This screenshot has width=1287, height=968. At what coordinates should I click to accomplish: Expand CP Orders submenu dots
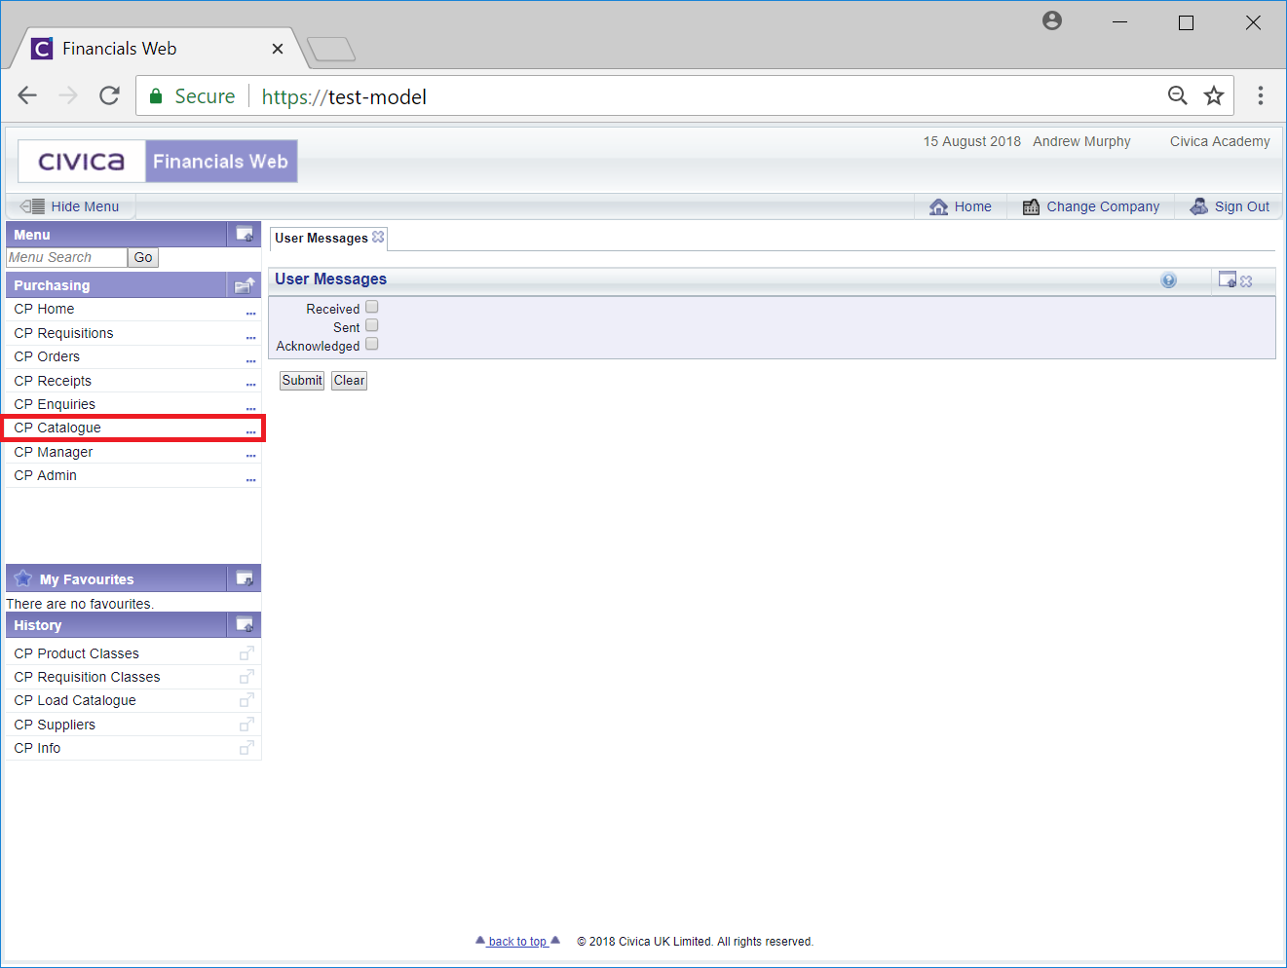tap(251, 361)
